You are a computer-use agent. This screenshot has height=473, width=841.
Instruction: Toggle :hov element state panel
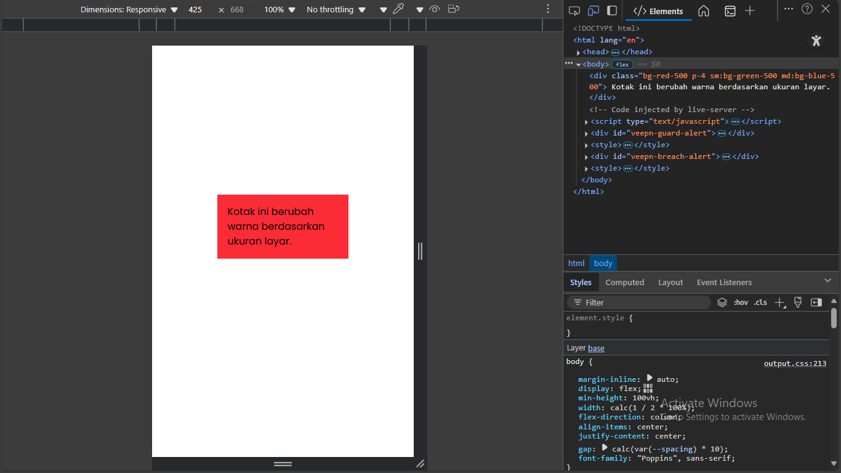(x=741, y=302)
